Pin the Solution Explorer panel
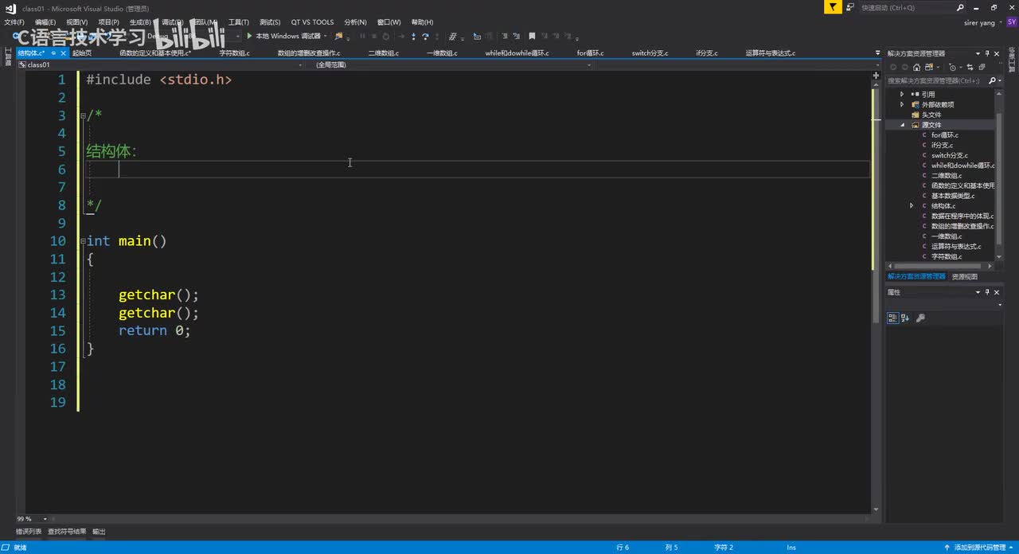Screen dimensions: 1019x554 (x=988, y=53)
